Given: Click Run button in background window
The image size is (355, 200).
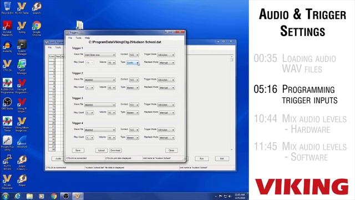Looking at the screenshot, I should tap(201, 158).
